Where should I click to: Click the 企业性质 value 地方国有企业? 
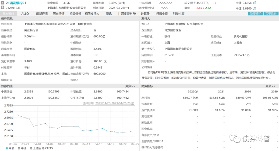[x=173, y=30]
